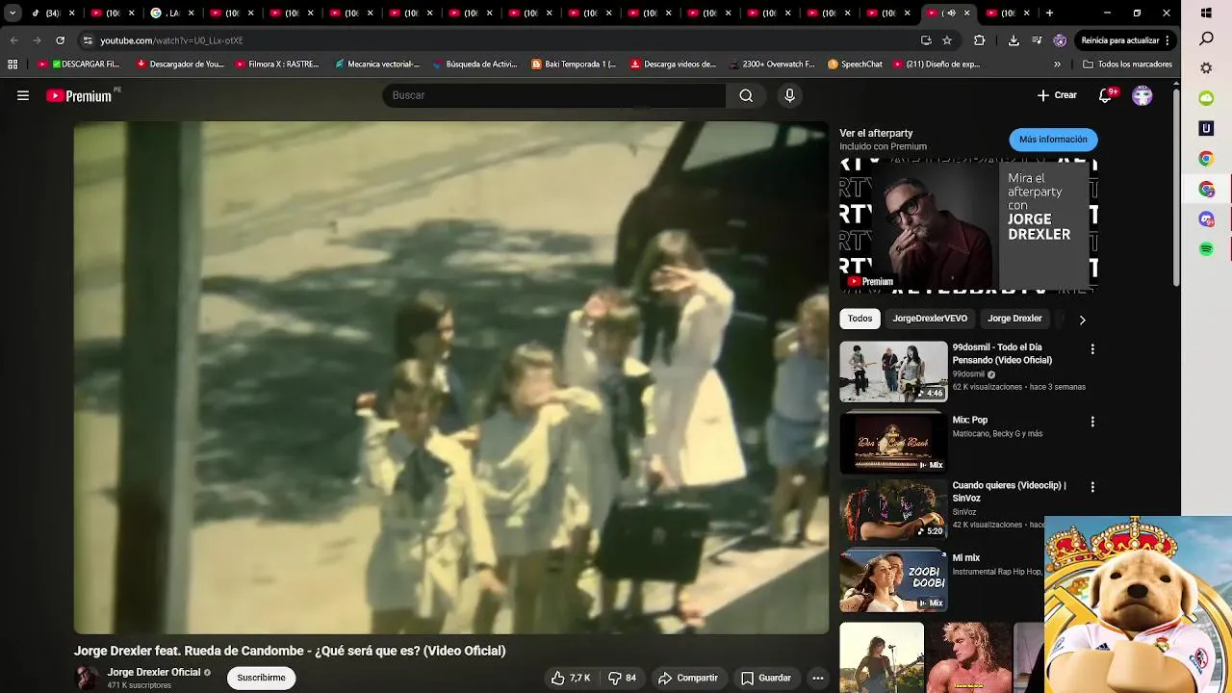This screenshot has width=1232, height=693.
Task: Open Jorge Drexler channel avatar
Action: (x=87, y=678)
